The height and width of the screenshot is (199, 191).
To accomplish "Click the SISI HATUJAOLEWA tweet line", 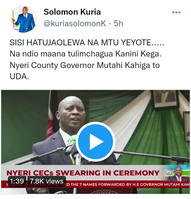I will [x=87, y=43].
